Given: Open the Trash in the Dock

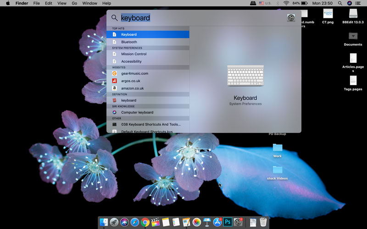Looking at the screenshot, I should pos(263,222).
